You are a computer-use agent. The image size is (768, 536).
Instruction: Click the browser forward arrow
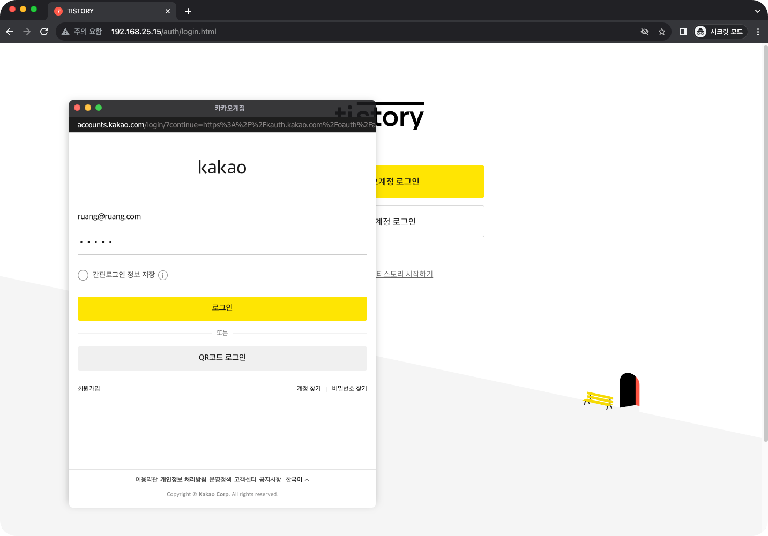coord(27,32)
